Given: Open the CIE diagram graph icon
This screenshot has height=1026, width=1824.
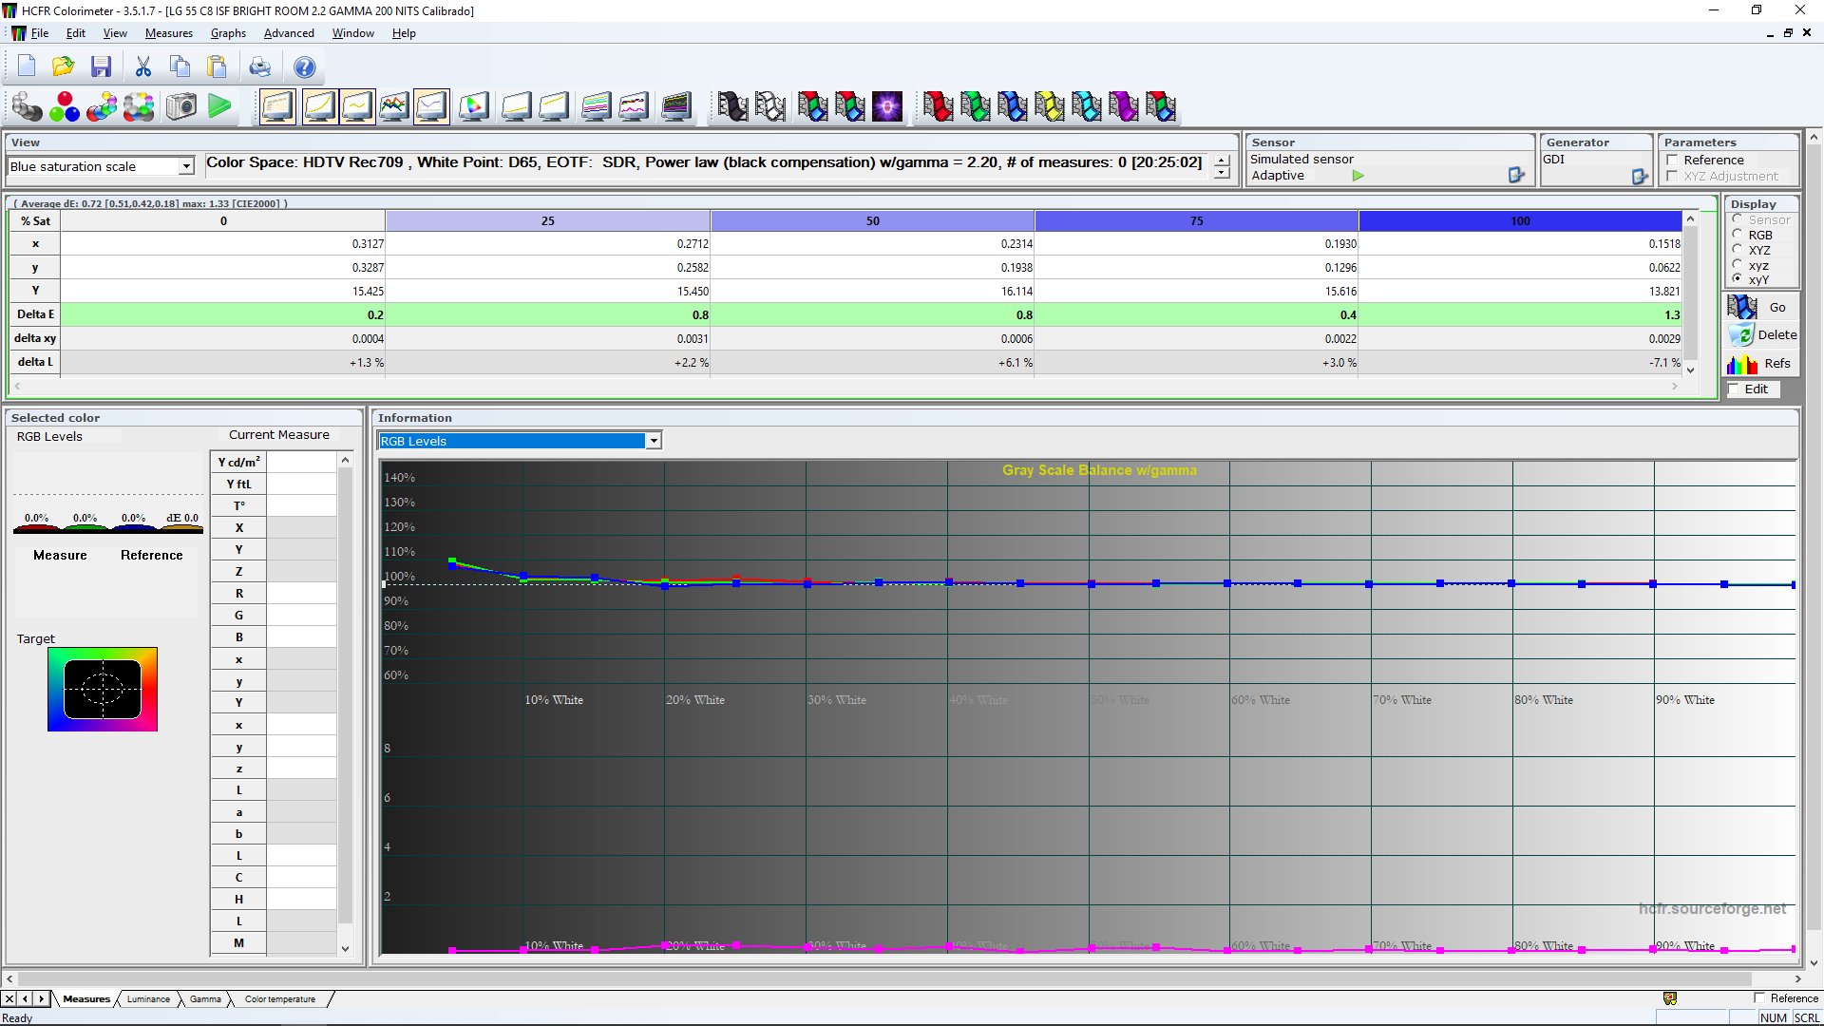Looking at the screenshot, I should [474, 106].
